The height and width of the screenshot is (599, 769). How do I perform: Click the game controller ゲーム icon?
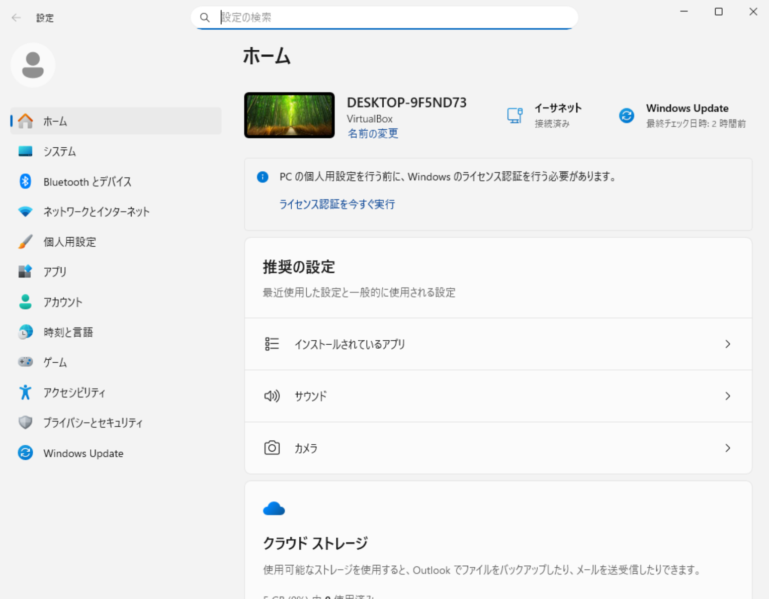(25, 362)
